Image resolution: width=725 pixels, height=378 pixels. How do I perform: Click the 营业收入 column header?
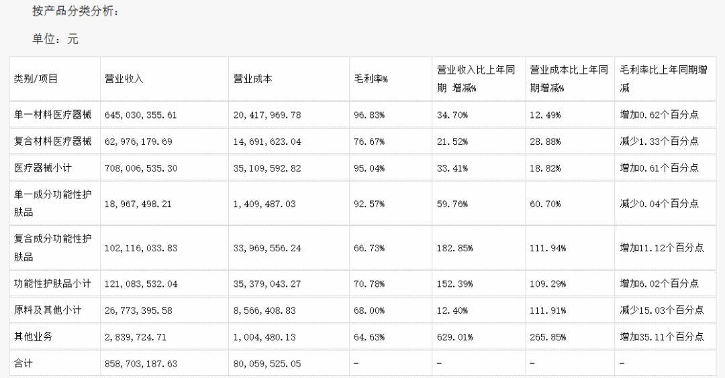[124, 79]
